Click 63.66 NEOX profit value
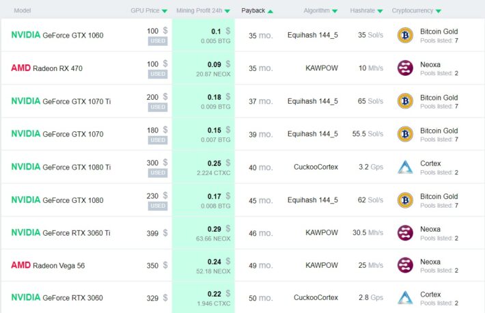The height and width of the screenshot is (313, 485). click(213, 239)
